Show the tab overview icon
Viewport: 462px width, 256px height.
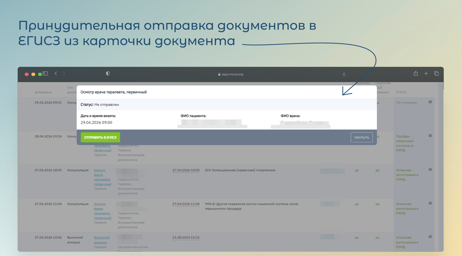tap(436, 74)
